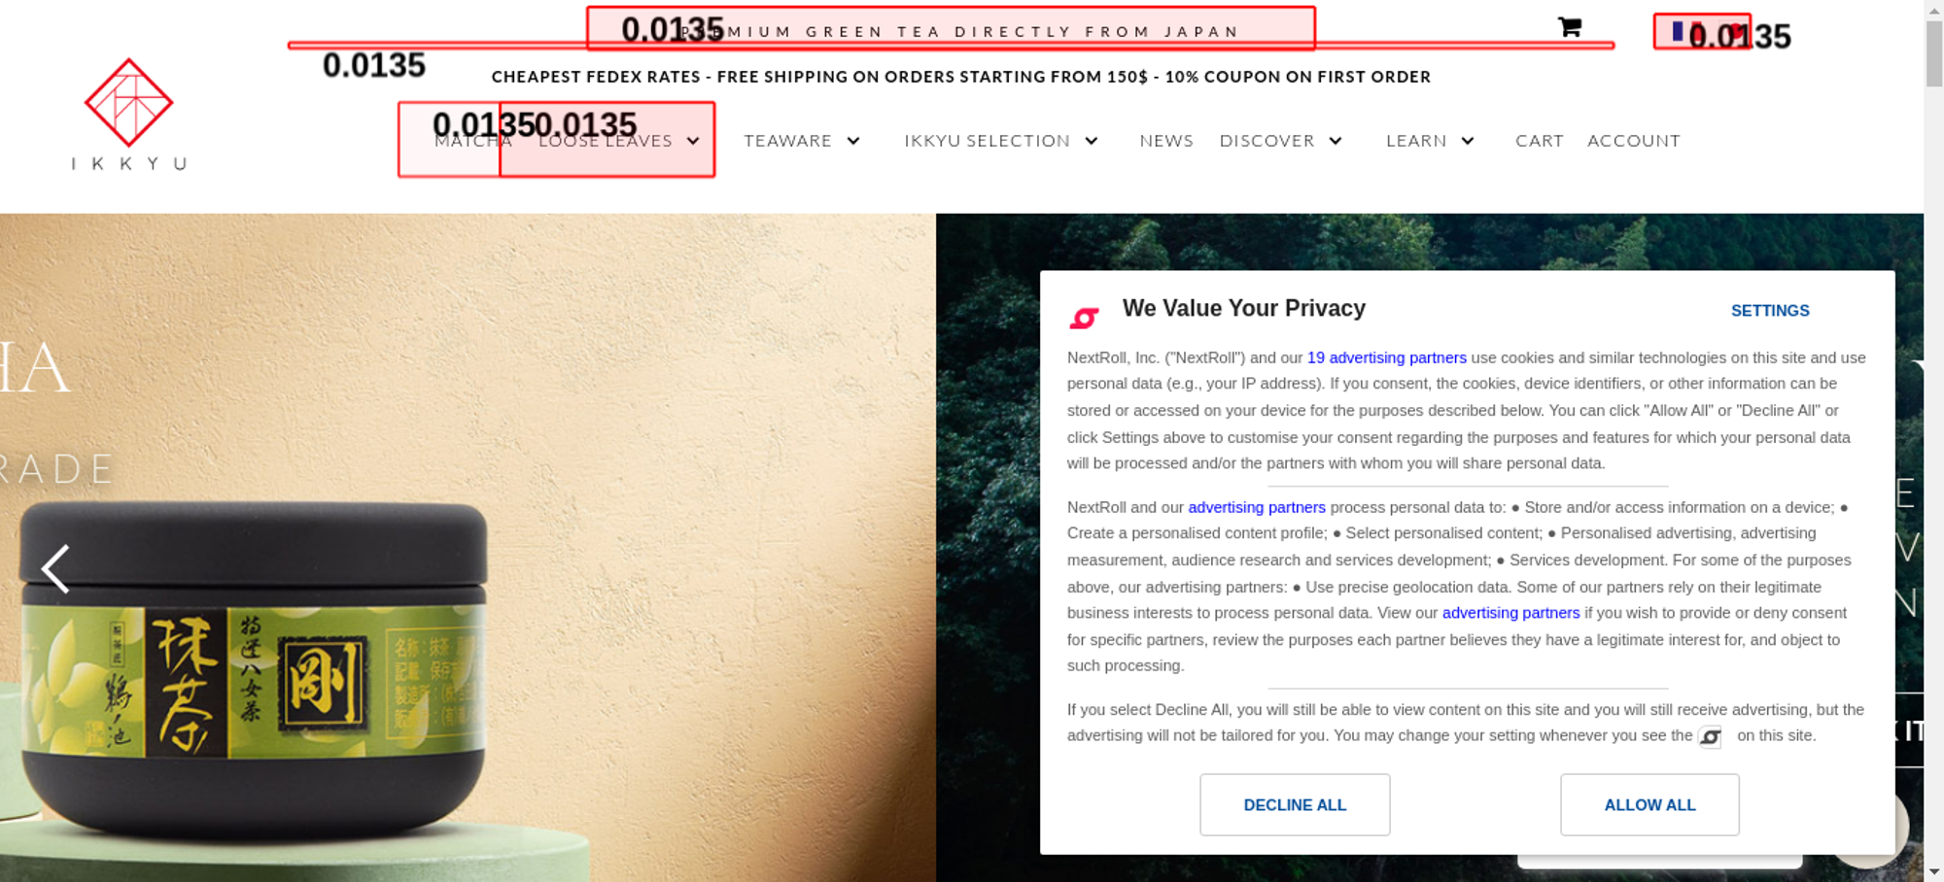Open the shopping cart icon
This screenshot has height=882, width=1944.
point(1569,27)
